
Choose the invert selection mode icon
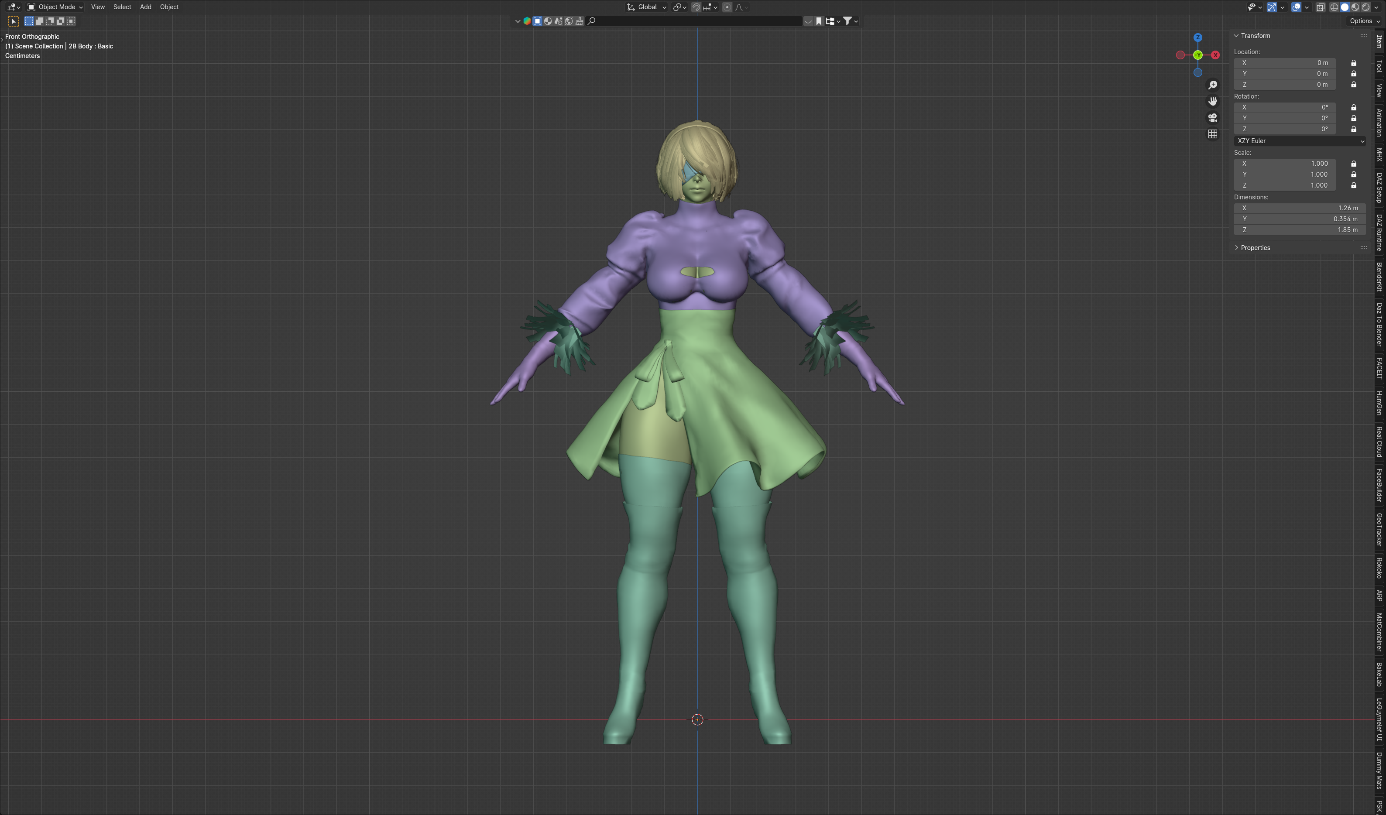(x=61, y=21)
